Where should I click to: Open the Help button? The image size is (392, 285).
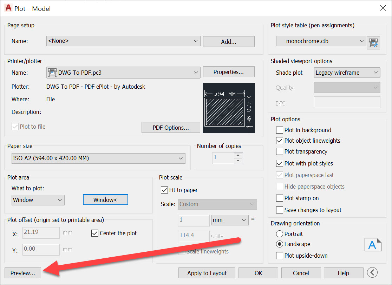(x=344, y=273)
